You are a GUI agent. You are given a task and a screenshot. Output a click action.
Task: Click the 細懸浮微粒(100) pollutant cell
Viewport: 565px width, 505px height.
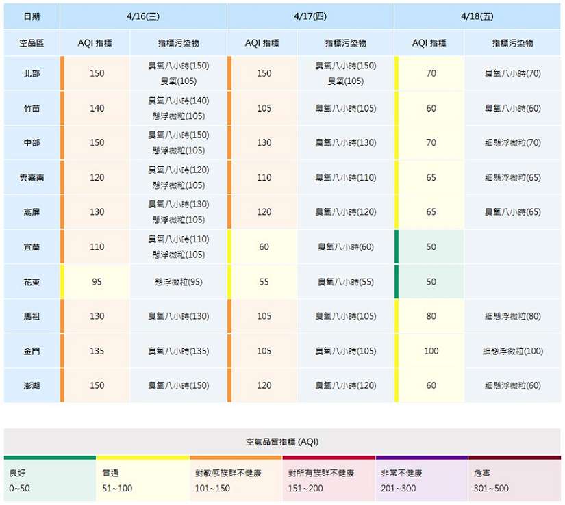pos(512,351)
